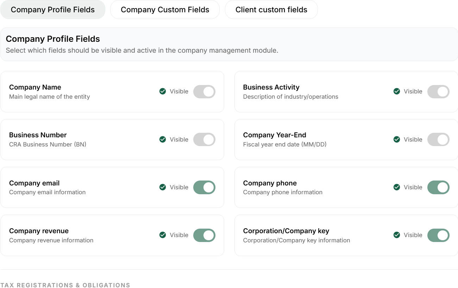Click the 'Visible' label in Business Number card
The width and height of the screenshot is (458, 288).
tap(179, 139)
